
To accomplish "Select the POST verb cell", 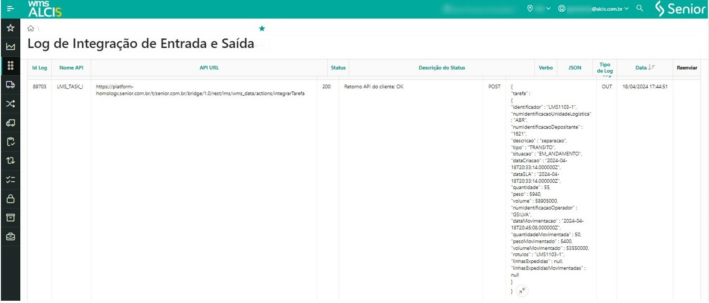I will pyautogui.click(x=494, y=87).
